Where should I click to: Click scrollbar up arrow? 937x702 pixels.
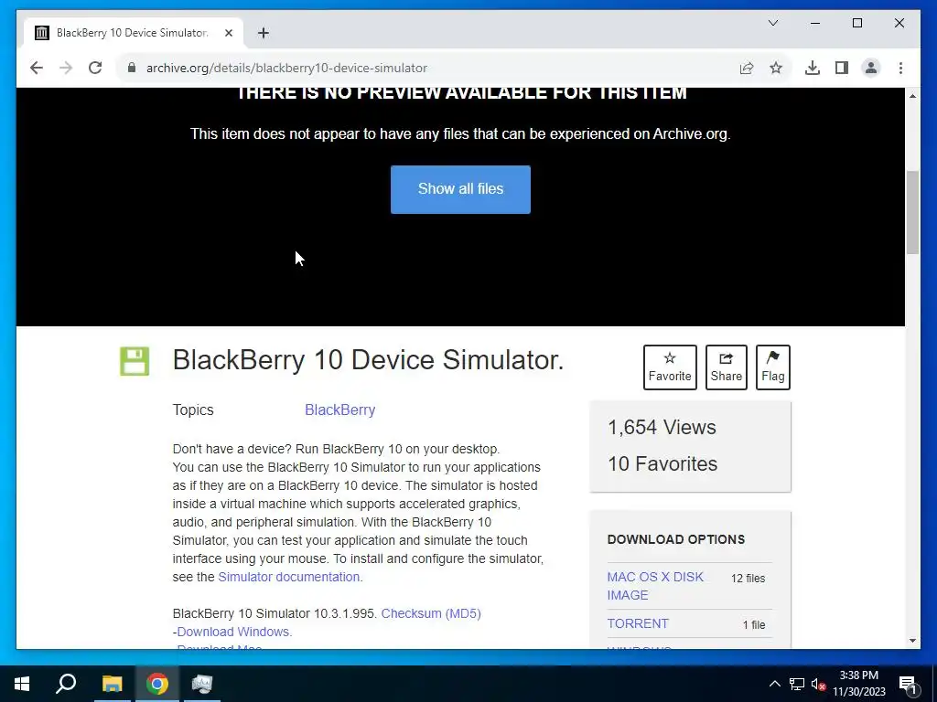[x=912, y=95]
